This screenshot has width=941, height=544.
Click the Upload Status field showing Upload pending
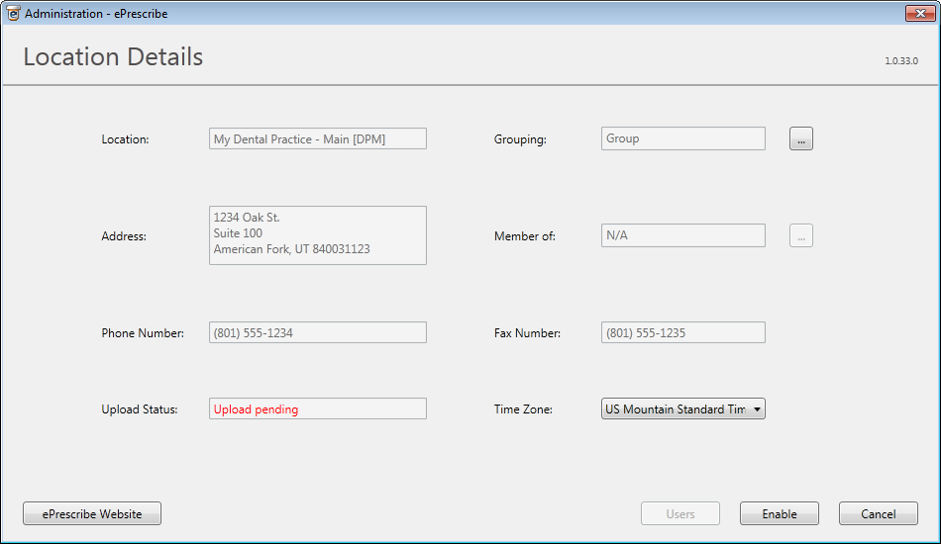point(317,409)
